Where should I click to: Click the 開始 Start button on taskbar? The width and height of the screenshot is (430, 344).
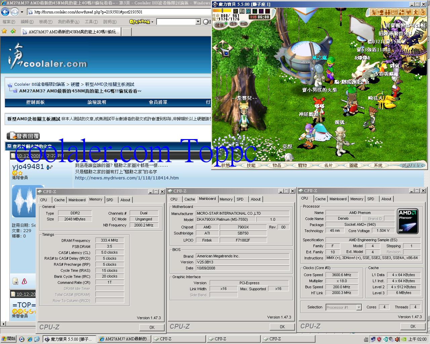[x=8, y=339]
